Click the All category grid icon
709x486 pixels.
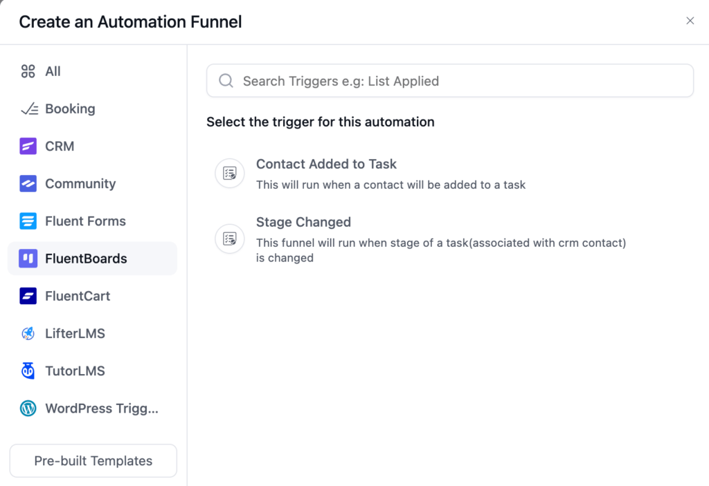click(28, 71)
